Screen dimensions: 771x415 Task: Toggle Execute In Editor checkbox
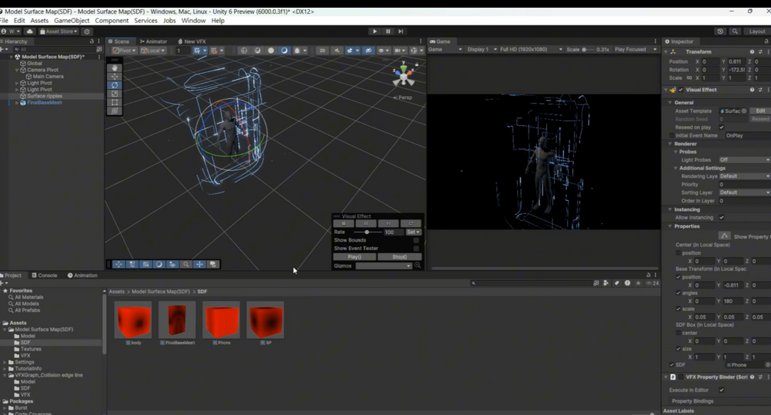click(721, 390)
